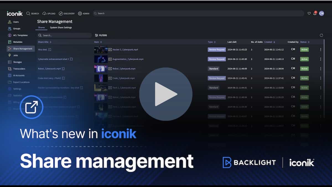Open the Admin gear menu

pyautogui.click(x=84, y=14)
